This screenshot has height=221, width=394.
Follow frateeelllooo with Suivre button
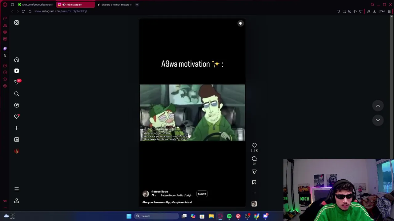pos(202,194)
